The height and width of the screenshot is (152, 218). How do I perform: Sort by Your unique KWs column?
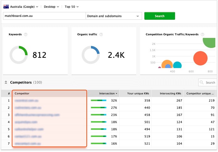tap(135, 94)
